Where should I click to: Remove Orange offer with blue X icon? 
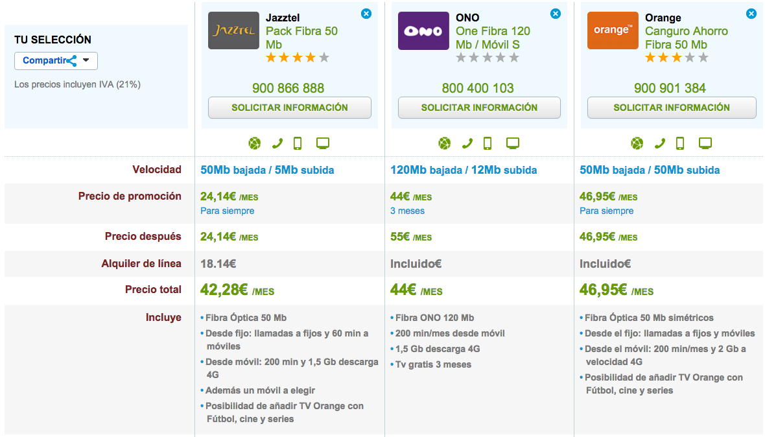pos(751,14)
